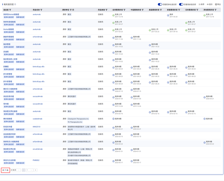The height and width of the screenshot is (181, 224).
Task: Open the filter for 药品名称 column
Action: click(x=41, y=10)
